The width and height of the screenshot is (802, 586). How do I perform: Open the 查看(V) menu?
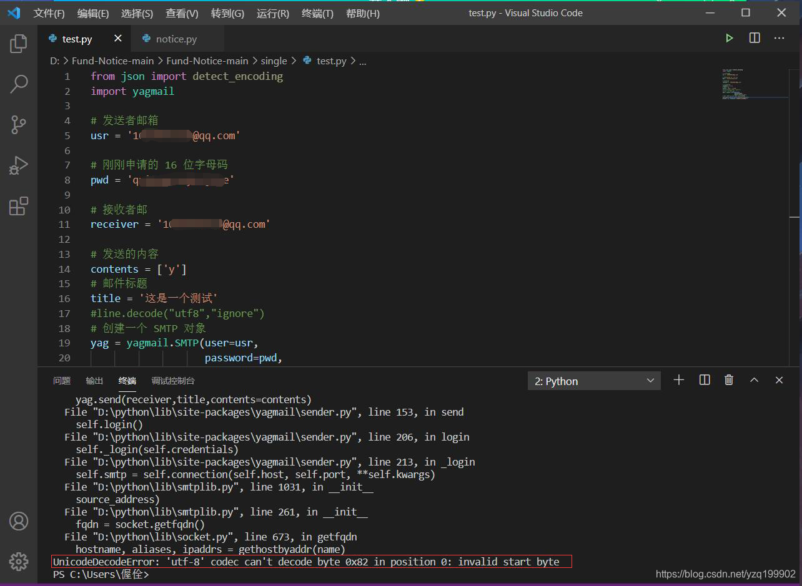182,13
